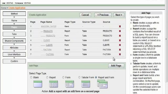
Task: Click the Add Page help panel title
Action: pyautogui.click(x=146, y=13)
